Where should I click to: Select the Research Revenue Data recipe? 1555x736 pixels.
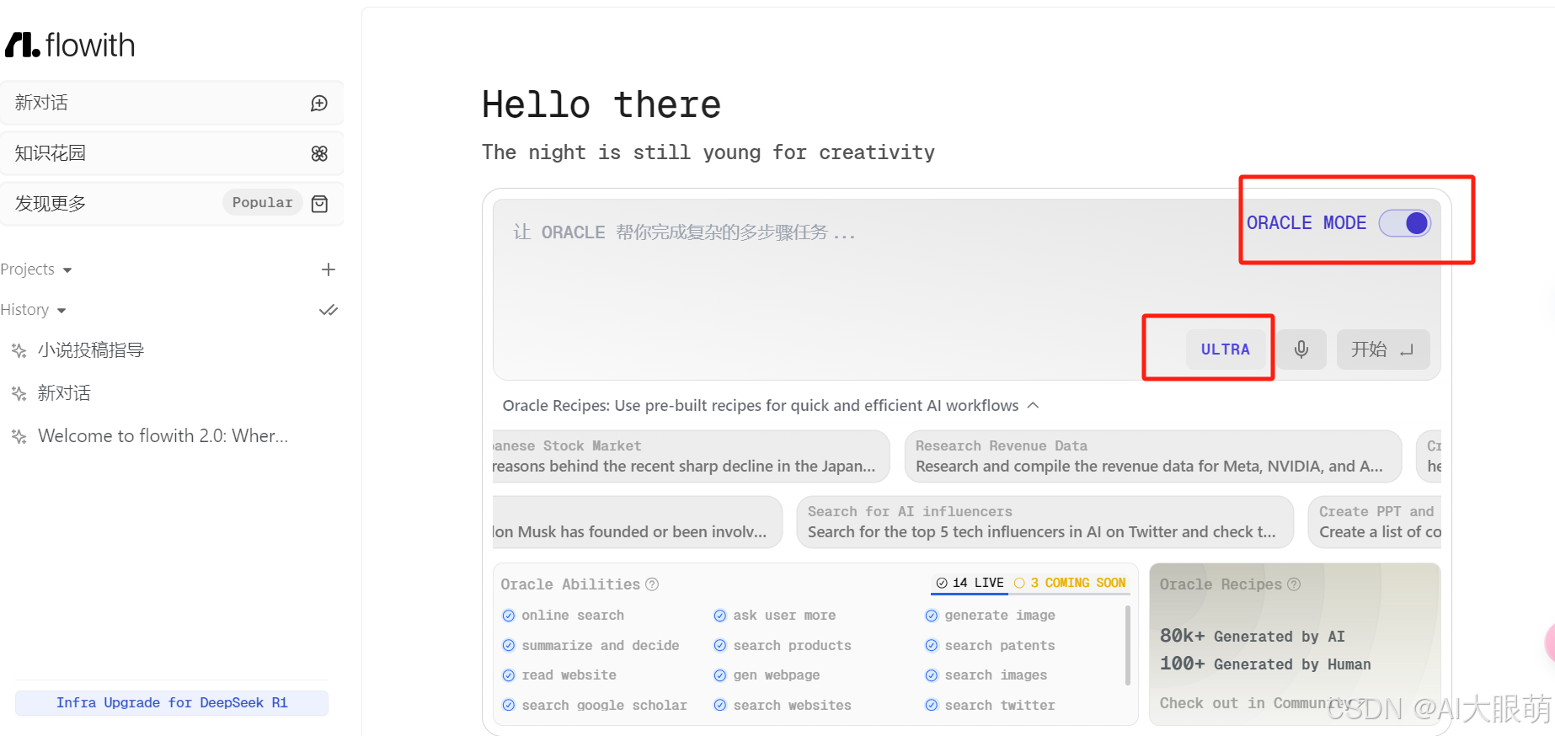(1153, 456)
